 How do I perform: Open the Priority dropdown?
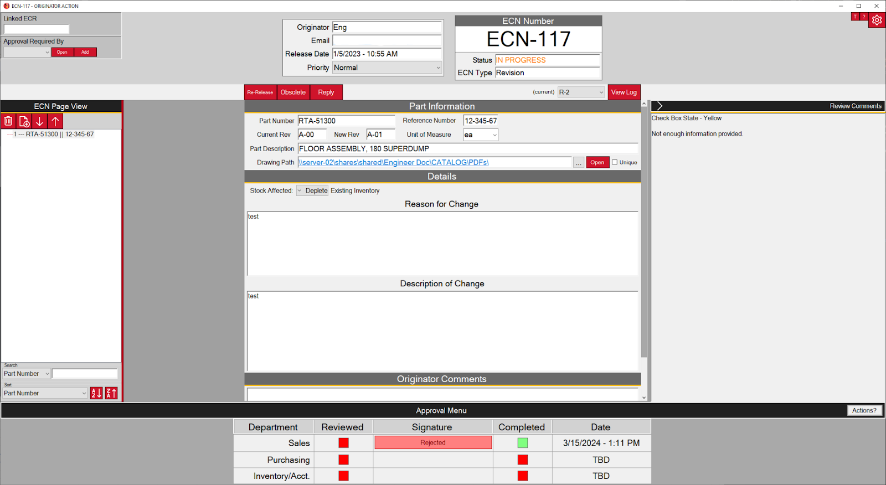[387, 68]
